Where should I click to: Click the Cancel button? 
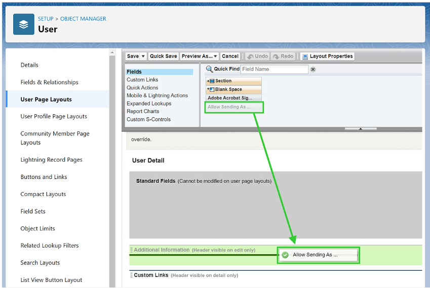point(230,57)
